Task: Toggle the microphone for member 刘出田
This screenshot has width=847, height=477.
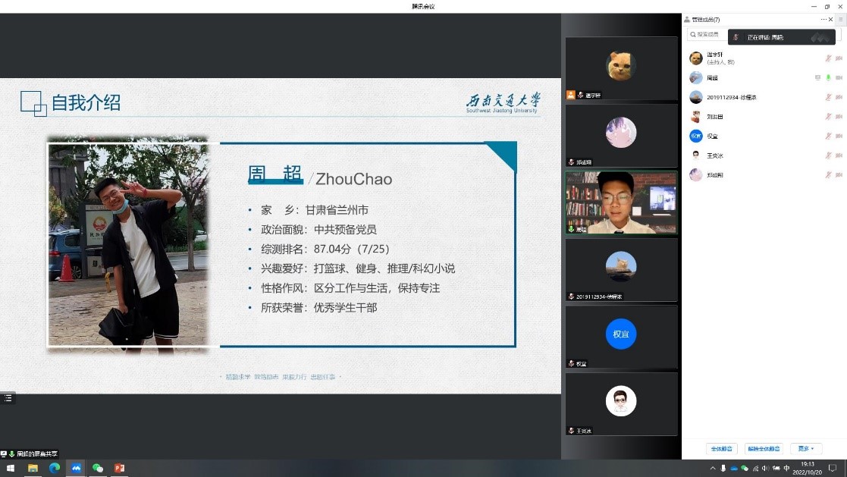Action: pos(828,117)
